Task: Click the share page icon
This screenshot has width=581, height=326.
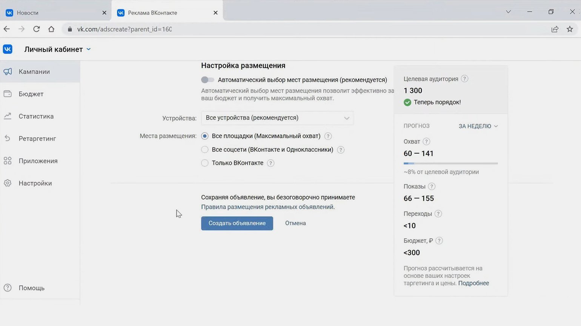Action: pyautogui.click(x=555, y=29)
